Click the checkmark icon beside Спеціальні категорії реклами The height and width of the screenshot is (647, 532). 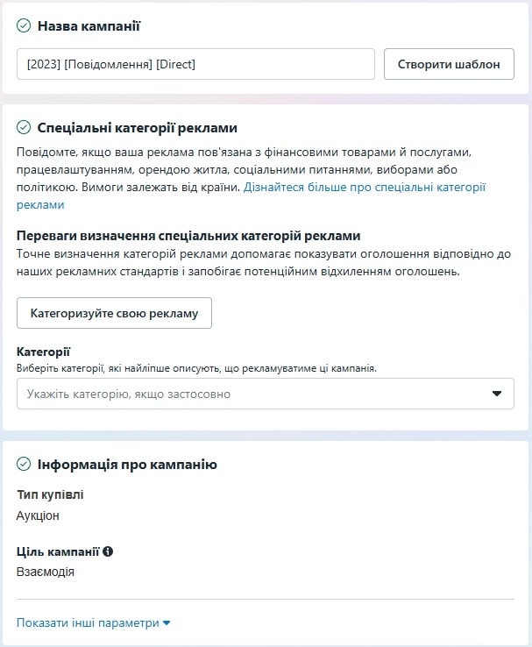24,127
